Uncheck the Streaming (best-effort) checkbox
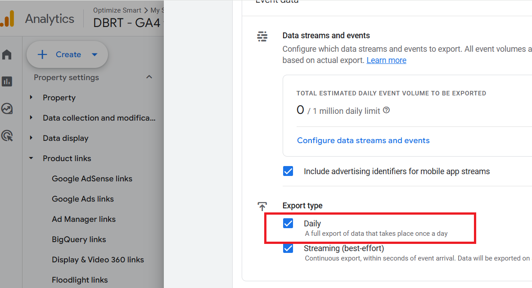The image size is (532, 288). [x=288, y=248]
